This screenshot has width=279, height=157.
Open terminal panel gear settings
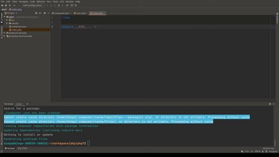tap(270, 104)
